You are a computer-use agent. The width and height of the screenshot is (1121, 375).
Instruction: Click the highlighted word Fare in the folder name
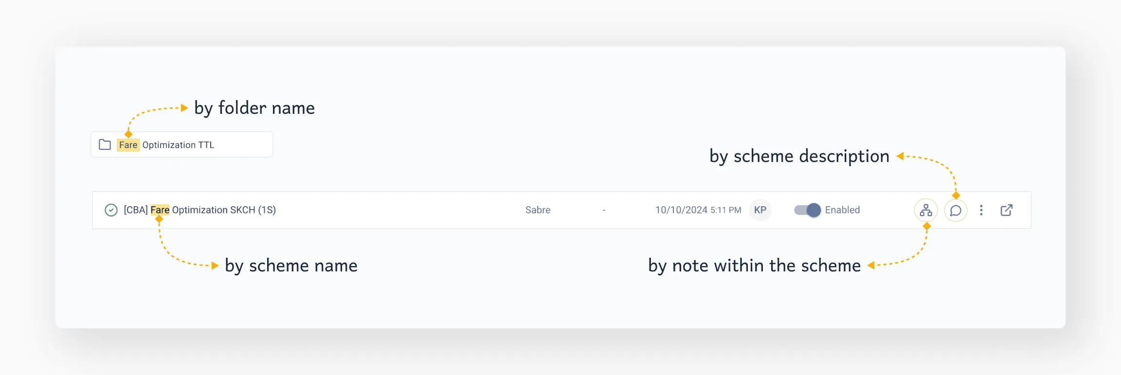pyautogui.click(x=128, y=144)
